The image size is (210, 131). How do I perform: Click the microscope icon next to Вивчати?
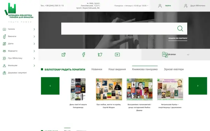[5, 36]
